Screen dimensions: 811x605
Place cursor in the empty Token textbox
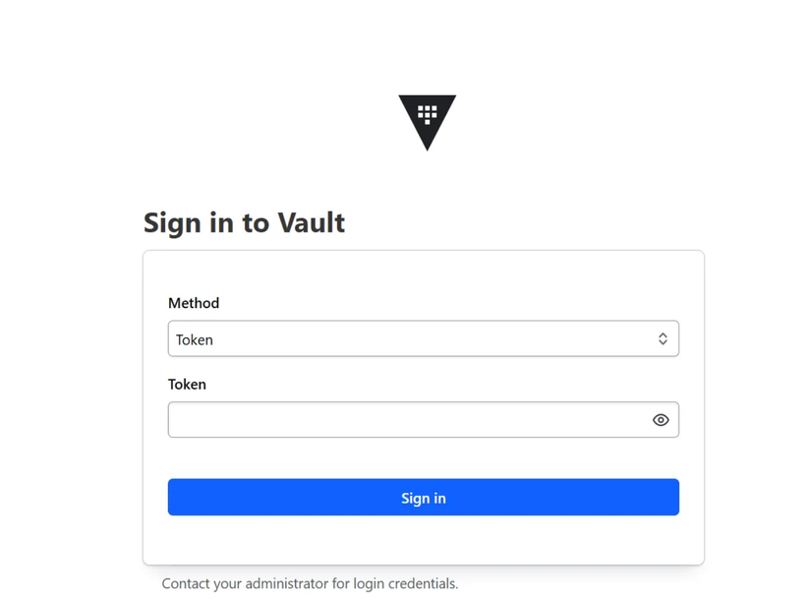point(409,420)
